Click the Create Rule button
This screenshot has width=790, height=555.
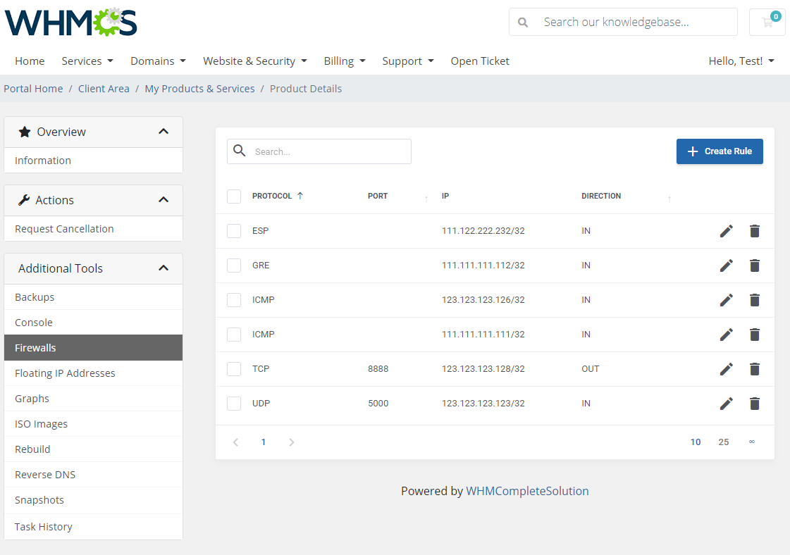720,151
